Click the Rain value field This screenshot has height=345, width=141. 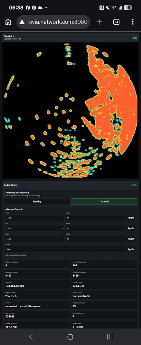(95, 239)
